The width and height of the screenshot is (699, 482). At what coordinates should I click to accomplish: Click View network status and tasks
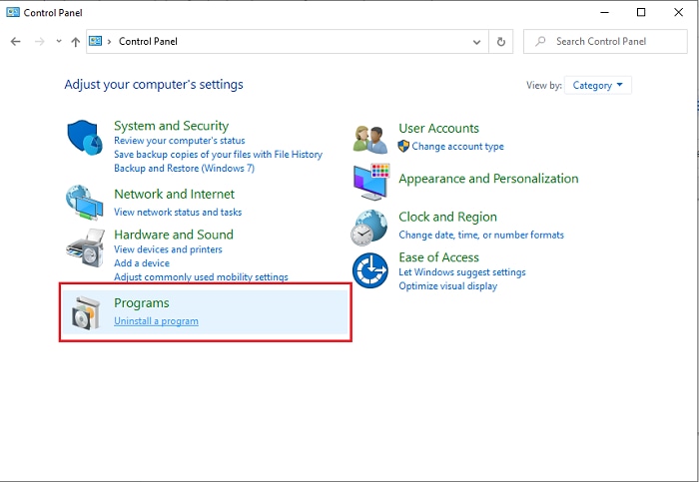[x=178, y=212]
